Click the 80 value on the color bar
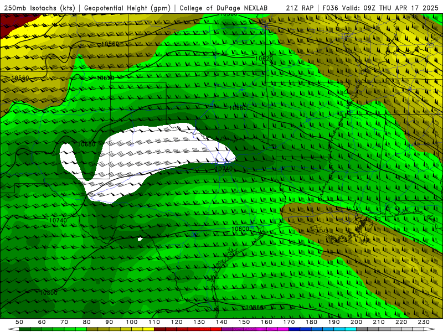The width and height of the screenshot is (443, 332). pos(87,322)
